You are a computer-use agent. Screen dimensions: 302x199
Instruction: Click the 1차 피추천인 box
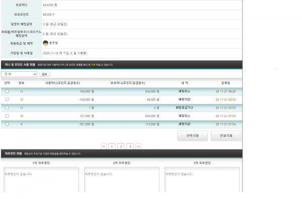click(41, 179)
